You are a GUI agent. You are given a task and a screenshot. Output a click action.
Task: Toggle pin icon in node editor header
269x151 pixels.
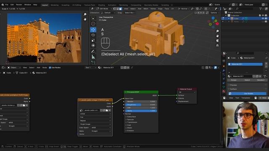point(132,68)
